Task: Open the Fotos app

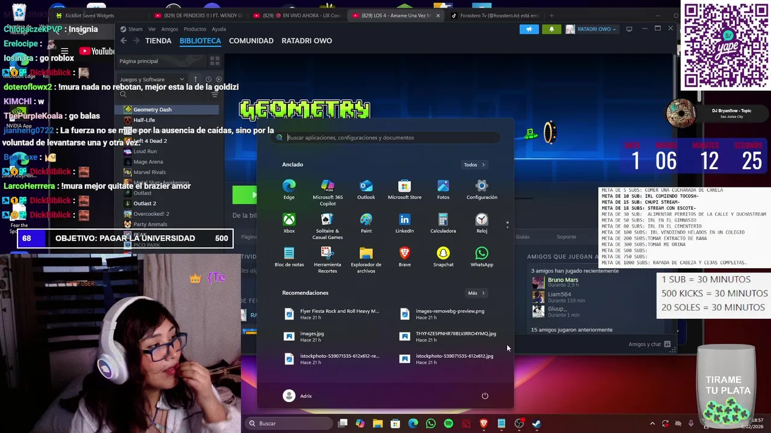Action: [443, 189]
